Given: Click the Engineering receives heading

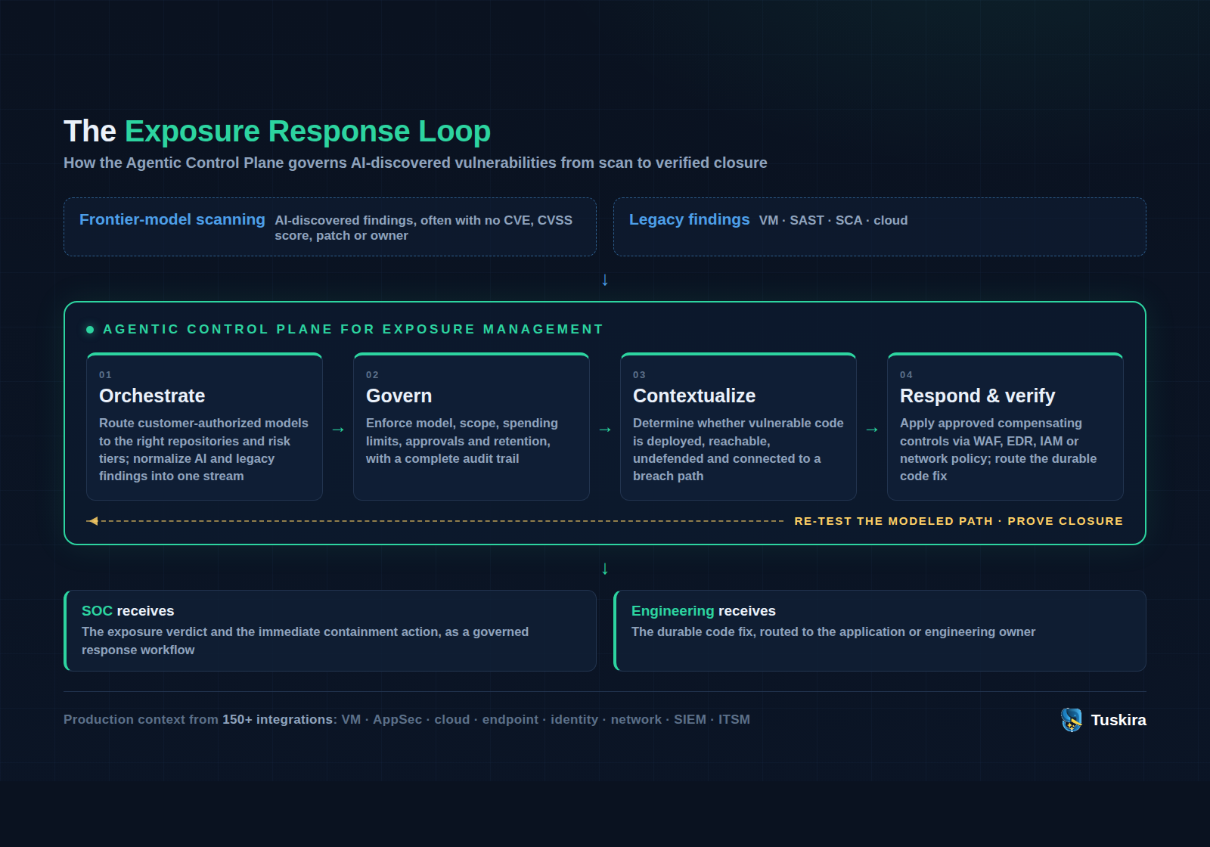Looking at the screenshot, I should (x=703, y=611).
